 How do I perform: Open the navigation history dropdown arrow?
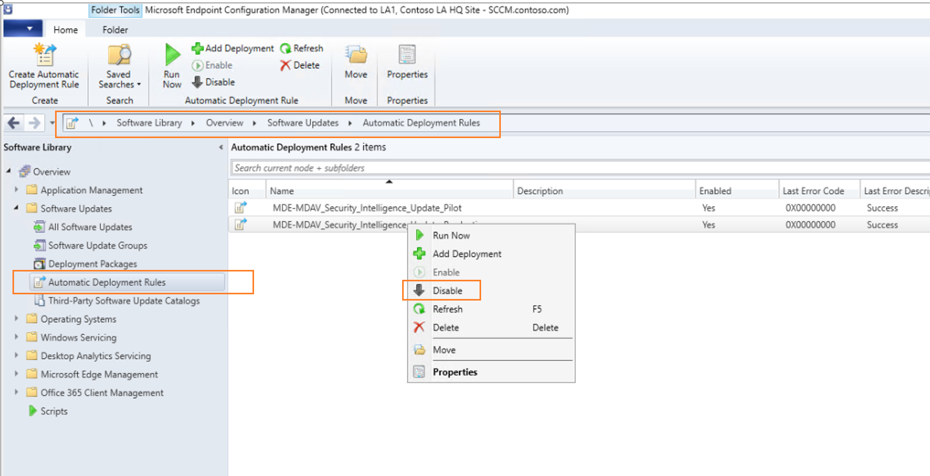[52, 123]
